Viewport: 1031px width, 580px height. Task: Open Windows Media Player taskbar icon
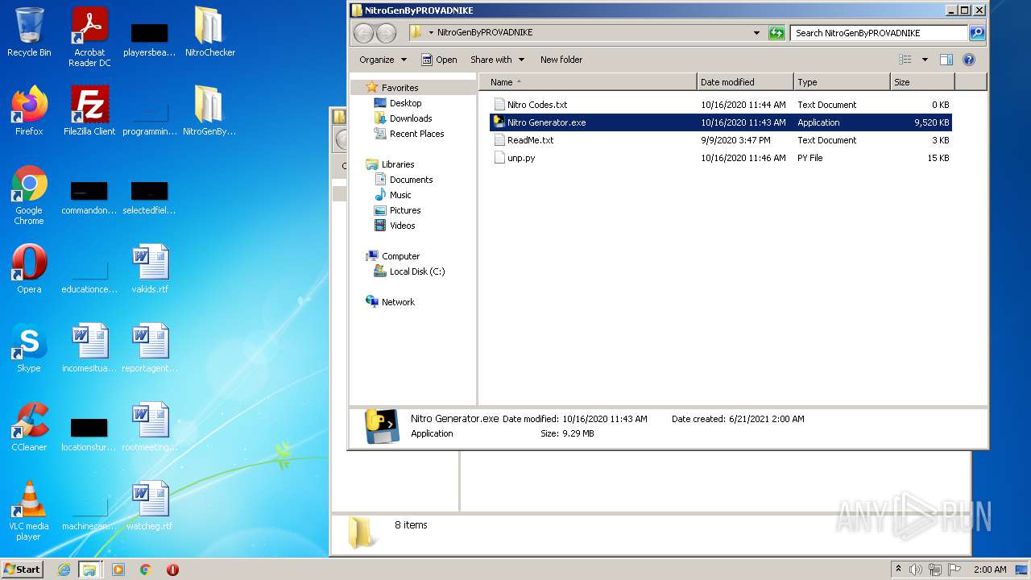[118, 570]
